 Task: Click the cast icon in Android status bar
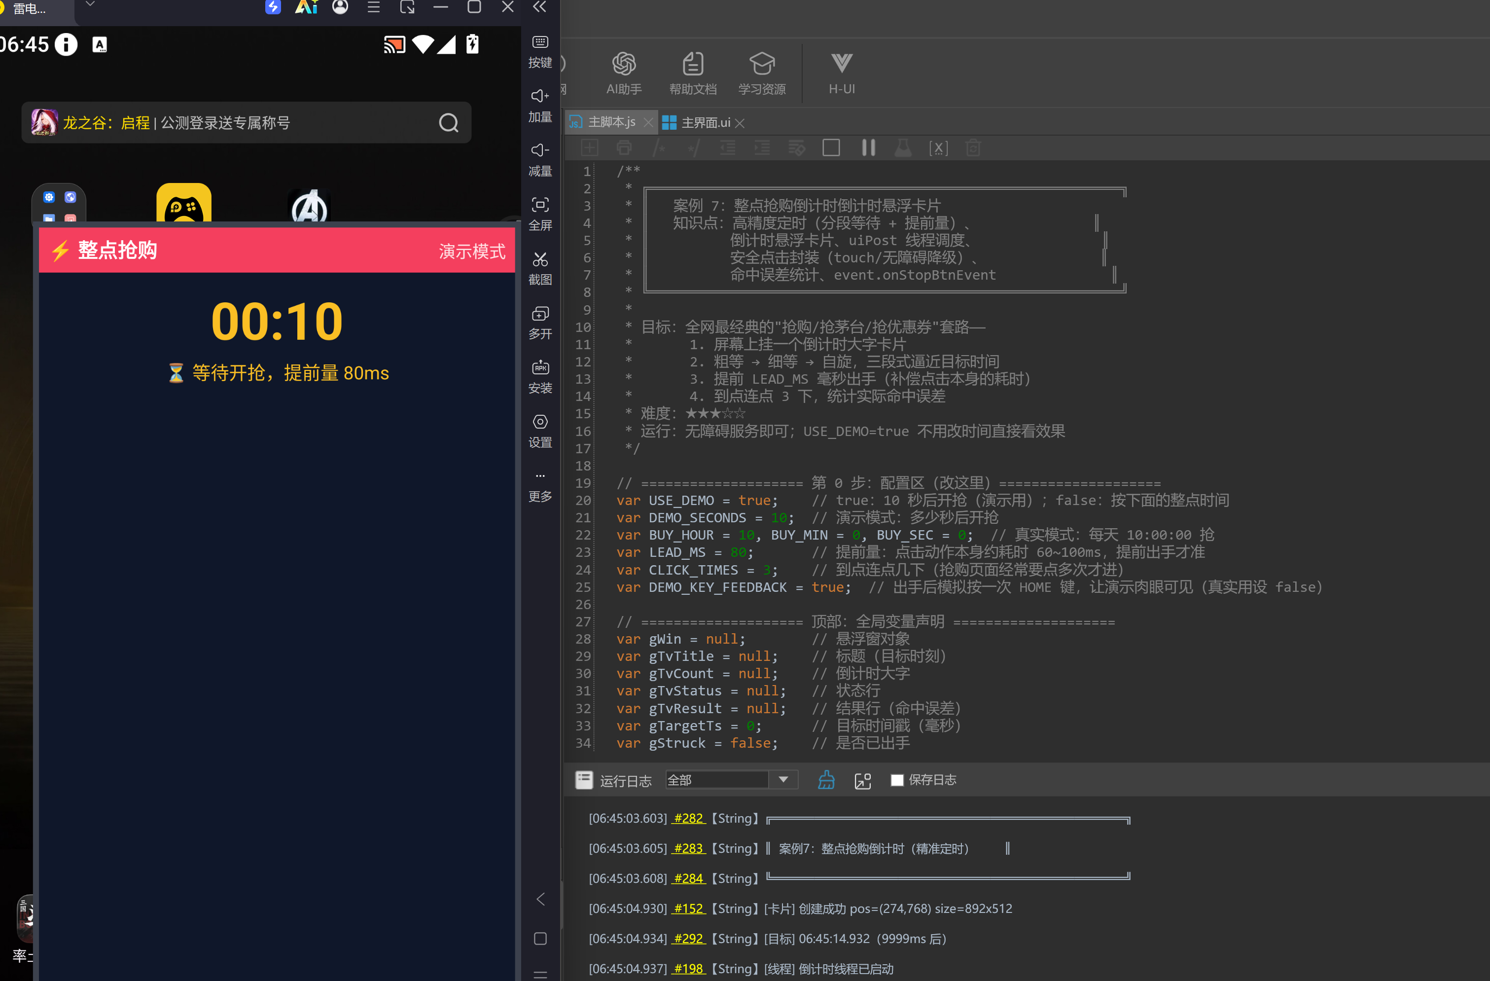coord(394,44)
